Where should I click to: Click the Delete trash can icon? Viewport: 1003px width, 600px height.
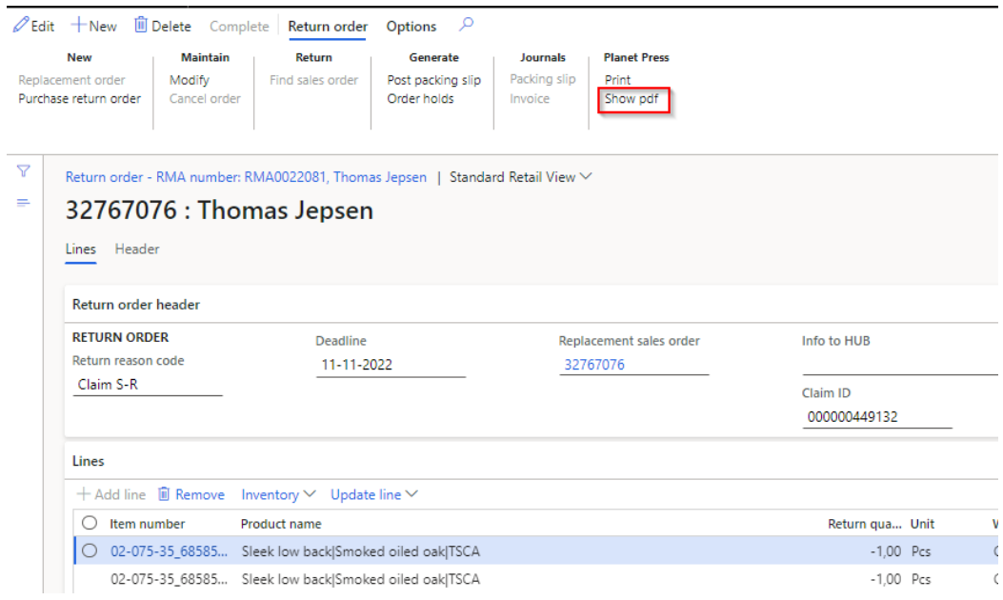[x=141, y=26]
